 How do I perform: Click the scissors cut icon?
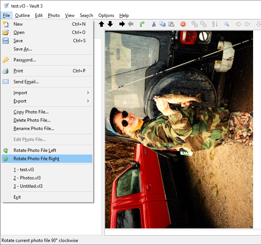pyautogui.click(x=154, y=24)
